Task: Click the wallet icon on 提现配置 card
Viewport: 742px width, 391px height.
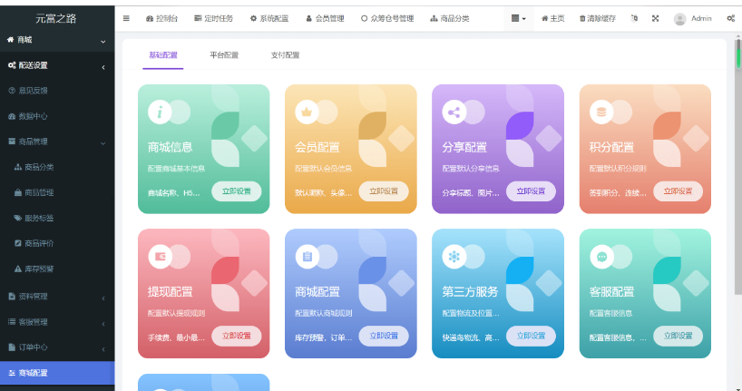Action: [x=160, y=257]
